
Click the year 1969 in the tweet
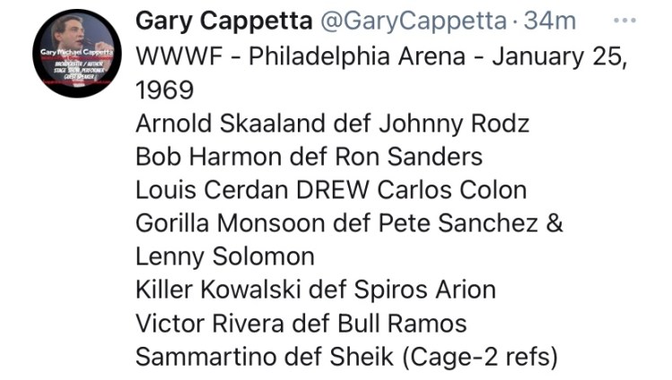click(164, 90)
